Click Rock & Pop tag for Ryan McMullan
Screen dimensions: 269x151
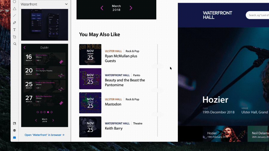(132, 51)
